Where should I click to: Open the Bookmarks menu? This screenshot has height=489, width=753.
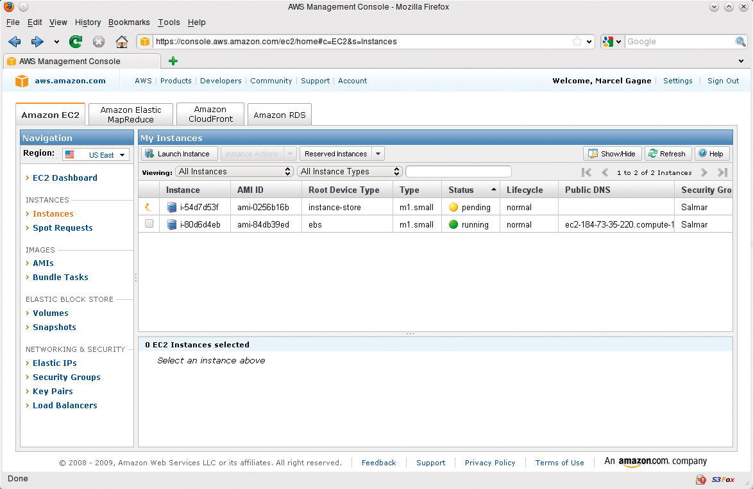pyautogui.click(x=129, y=22)
